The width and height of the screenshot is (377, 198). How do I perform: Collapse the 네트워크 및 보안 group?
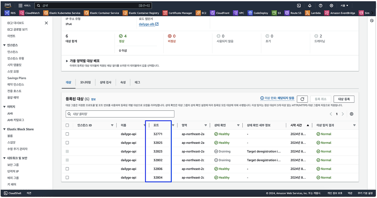tap(4, 158)
